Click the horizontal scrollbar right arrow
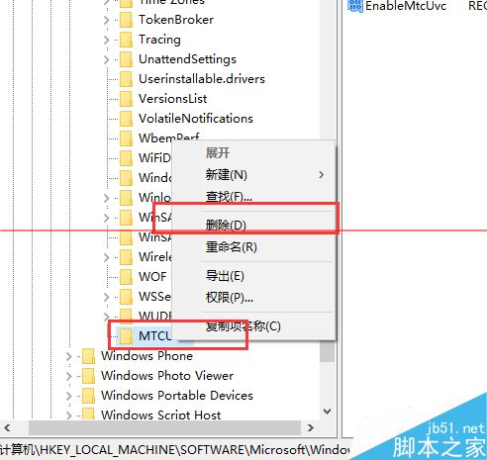Image resolution: width=487 pixels, height=460 pixels. 310,428
